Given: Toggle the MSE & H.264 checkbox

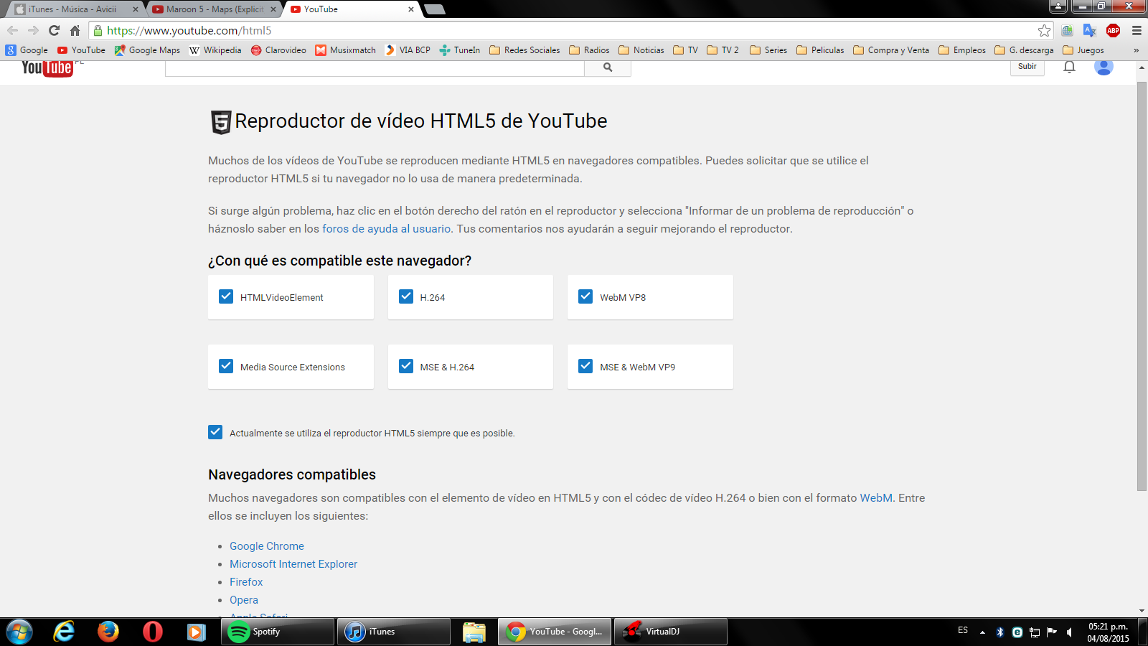Looking at the screenshot, I should tap(406, 366).
